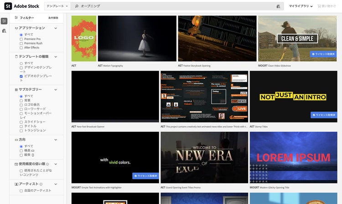The image size is (342, 204).
Task: Collapse the サブカテゴリー filter section
Action: click(x=56, y=90)
